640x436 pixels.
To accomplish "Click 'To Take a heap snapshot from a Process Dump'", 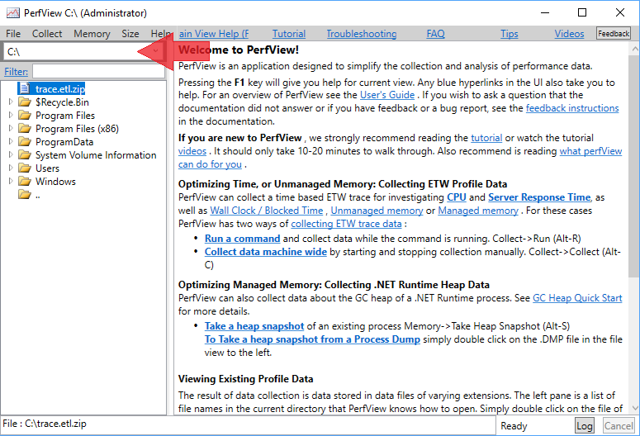I will pos(312,339).
